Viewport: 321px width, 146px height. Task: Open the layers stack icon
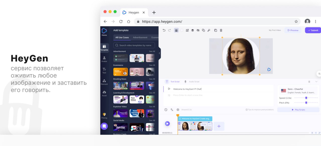[192, 30]
